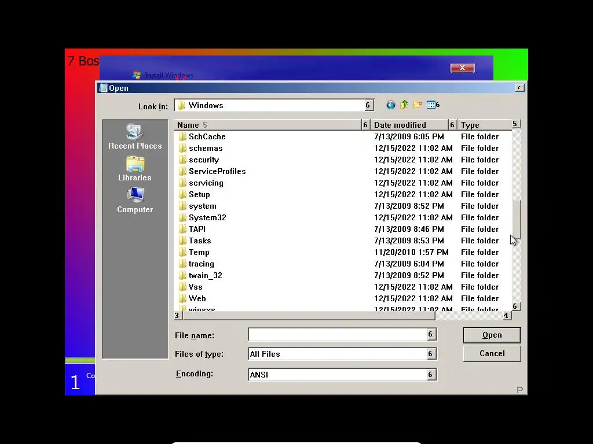Create a new folder icon
Screen dimensions: 593x444
[x=418, y=105]
